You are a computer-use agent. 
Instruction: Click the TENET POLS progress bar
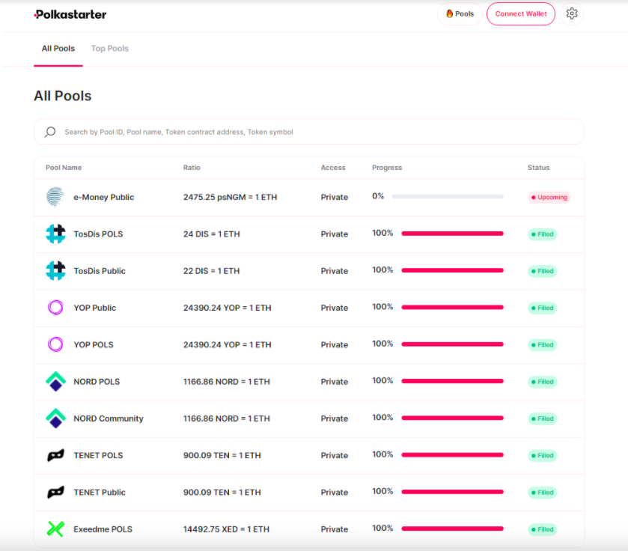(453, 454)
